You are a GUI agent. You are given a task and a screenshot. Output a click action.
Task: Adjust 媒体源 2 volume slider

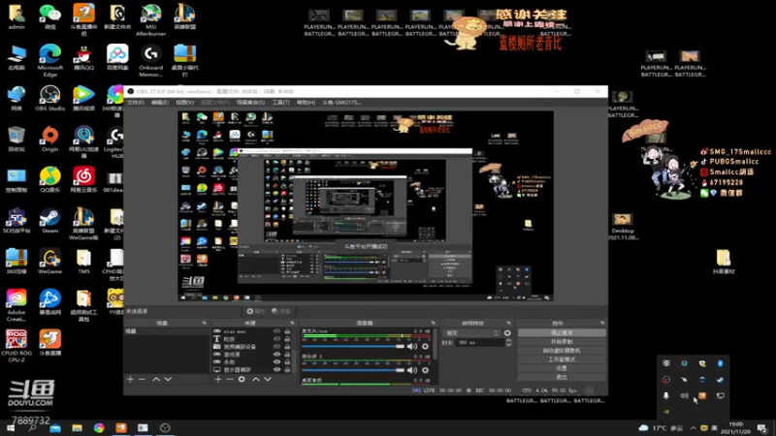click(x=353, y=370)
